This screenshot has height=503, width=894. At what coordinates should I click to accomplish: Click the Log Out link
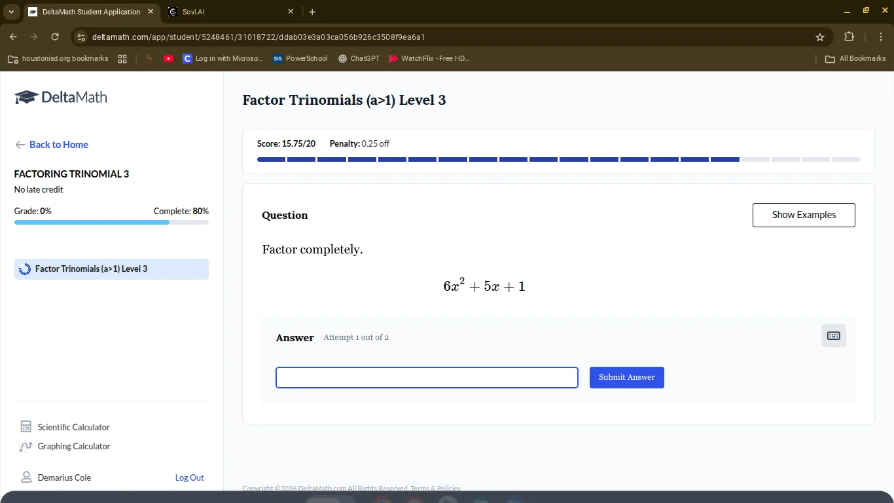click(x=189, y=477)
